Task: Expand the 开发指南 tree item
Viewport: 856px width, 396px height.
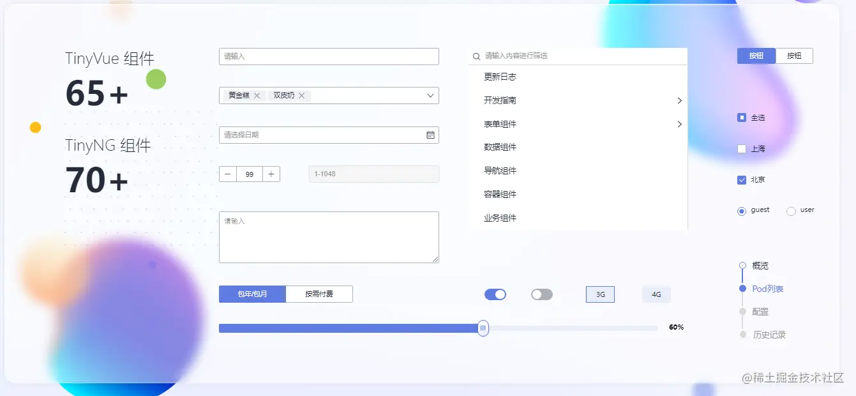Action: (x=679, y=100)
